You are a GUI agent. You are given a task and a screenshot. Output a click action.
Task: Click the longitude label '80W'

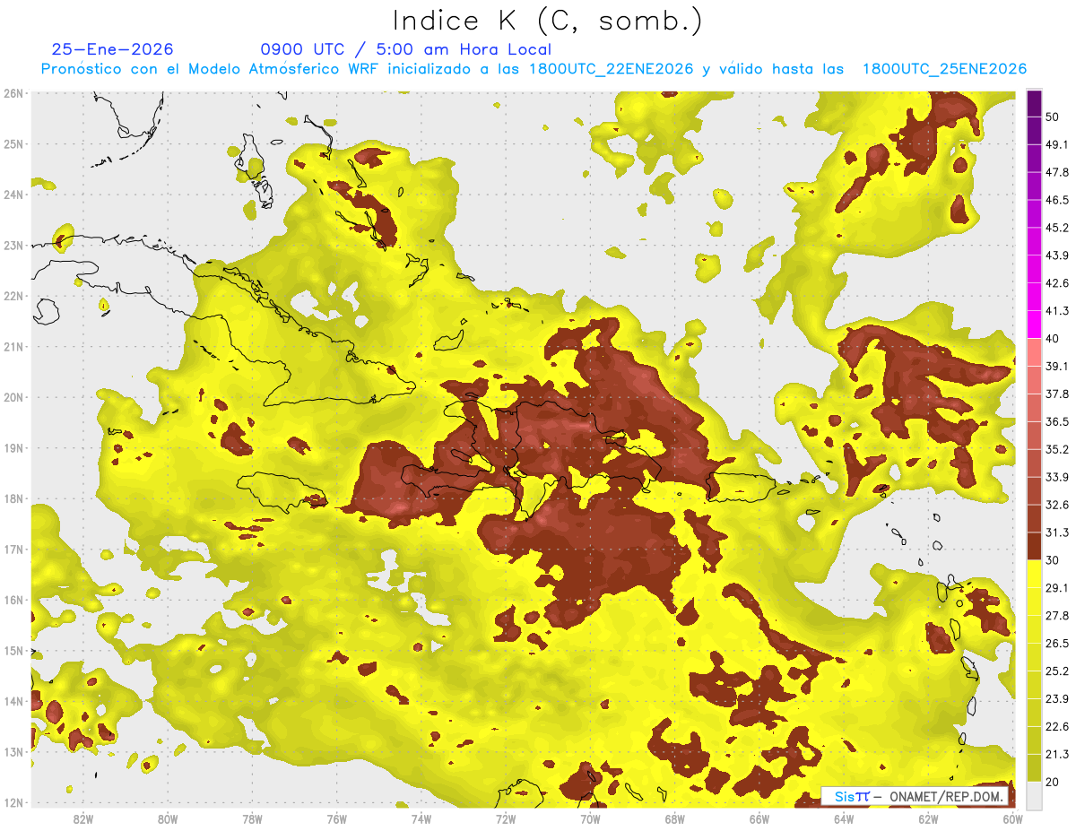coord(168,819)
